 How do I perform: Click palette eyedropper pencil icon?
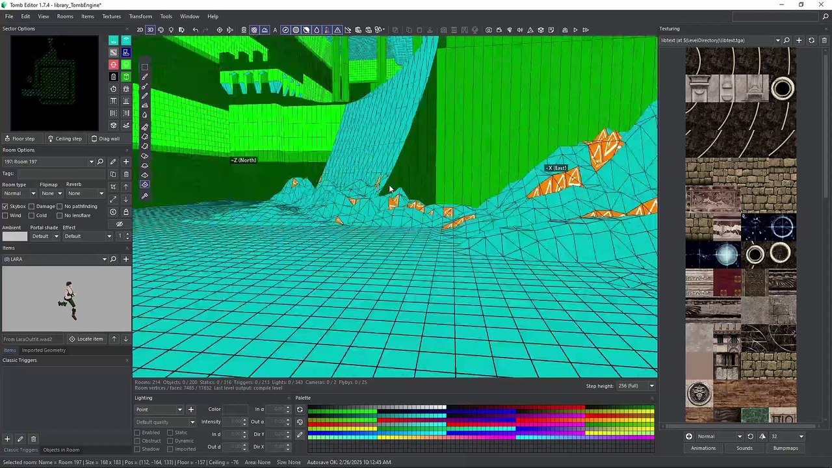300,434
